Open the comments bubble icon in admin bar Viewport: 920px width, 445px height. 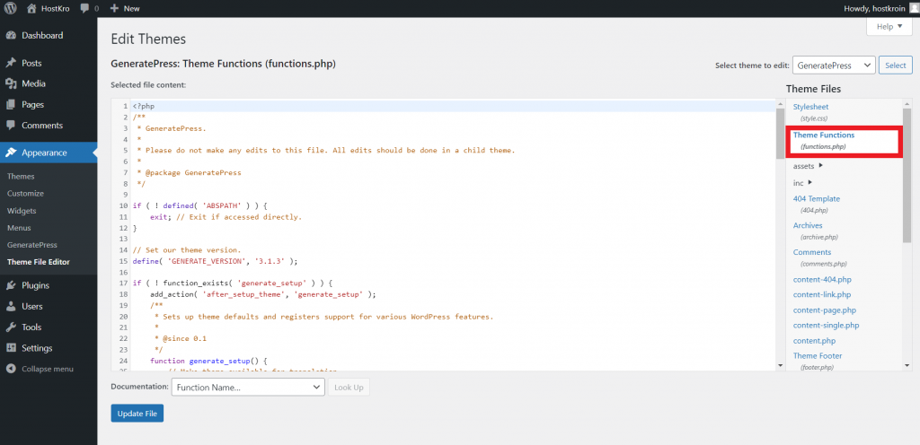pyautogui.click(x=85, y=9)
